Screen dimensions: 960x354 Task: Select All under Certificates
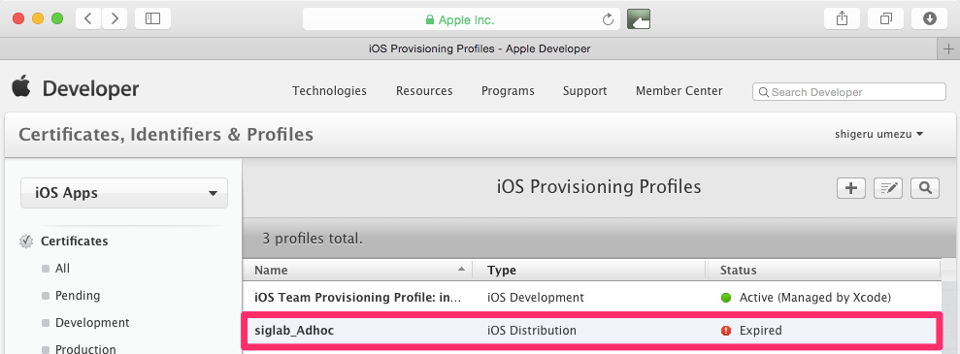pyautogui.click(x=62, y=269)
